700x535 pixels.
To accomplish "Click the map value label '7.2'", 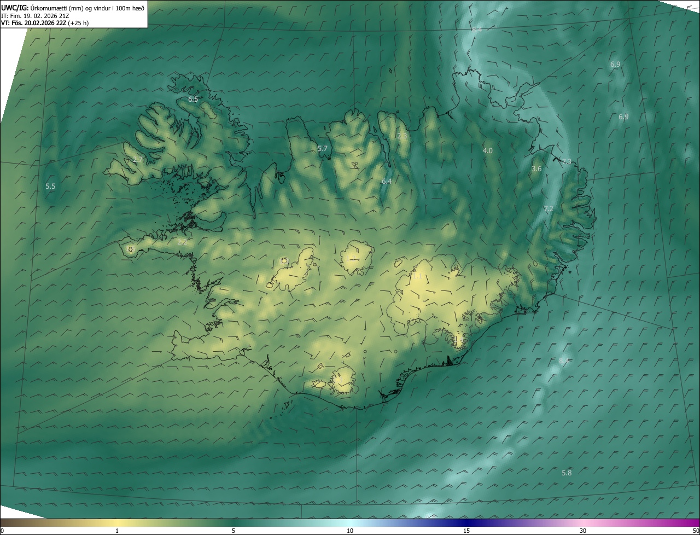I will (x=549, y=209).
